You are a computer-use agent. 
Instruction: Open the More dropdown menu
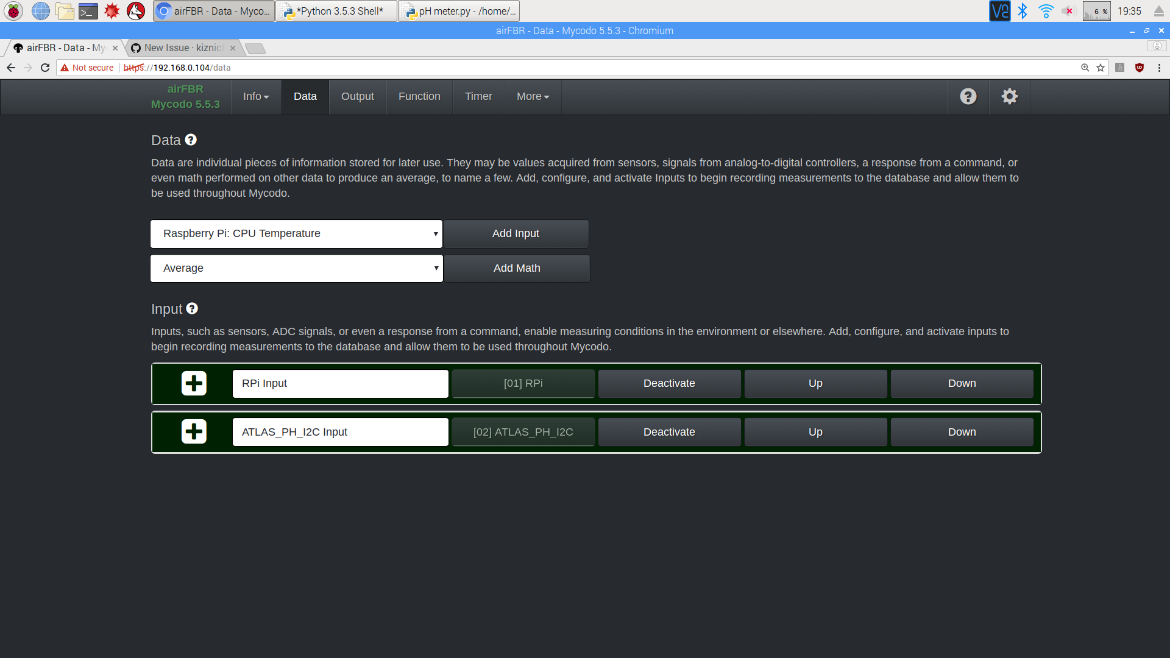533,96
